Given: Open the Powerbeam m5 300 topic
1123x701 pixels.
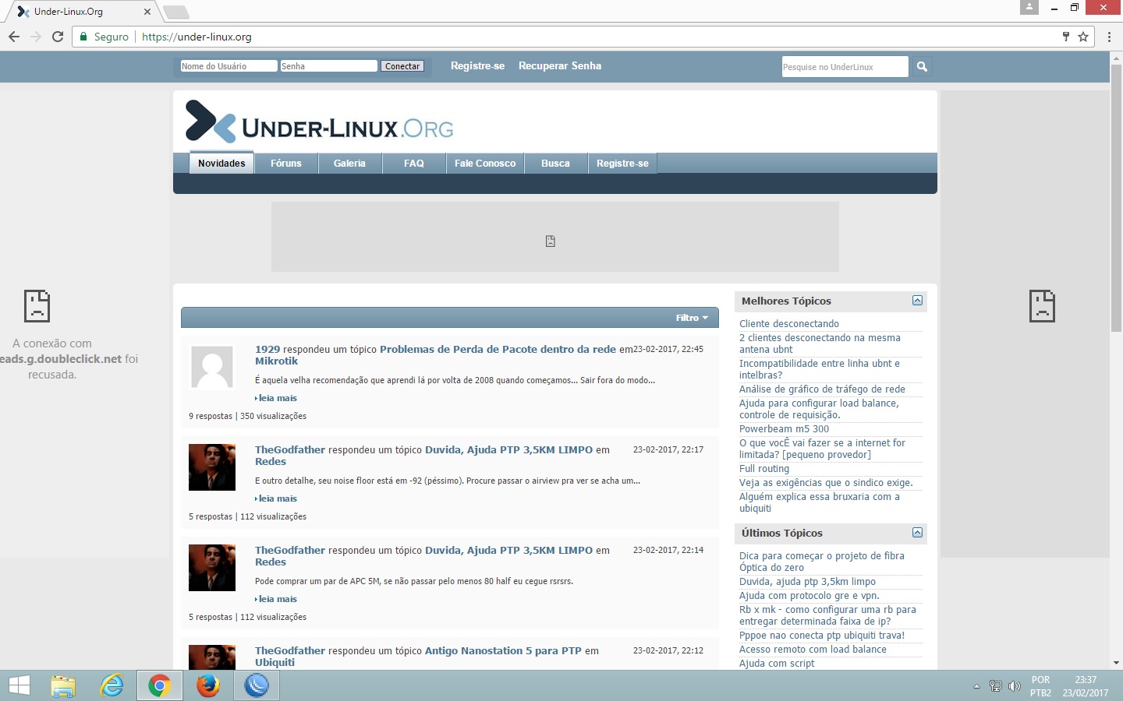Looking at the screenshot, I should pyautogui.click(x=784, y=428).
